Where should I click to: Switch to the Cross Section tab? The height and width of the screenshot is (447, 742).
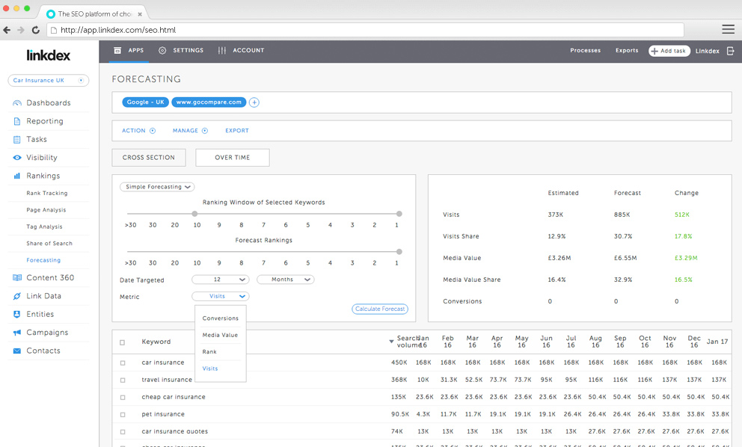149,158
